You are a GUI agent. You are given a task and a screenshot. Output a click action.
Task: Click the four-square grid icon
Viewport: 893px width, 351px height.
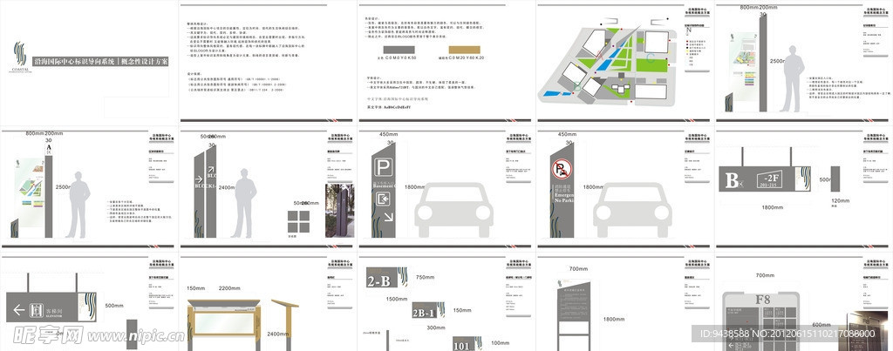(x=299, y=221)
